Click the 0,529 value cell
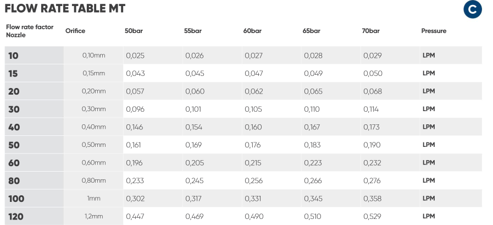 (x=372, y=217)
